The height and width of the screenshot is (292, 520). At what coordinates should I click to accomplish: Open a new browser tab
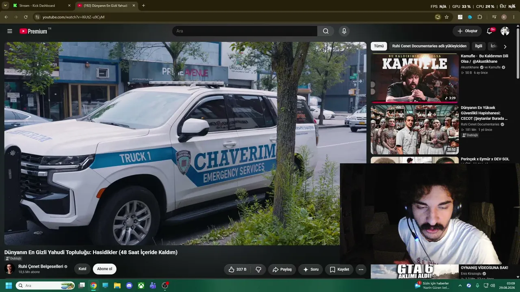[143, 6]
